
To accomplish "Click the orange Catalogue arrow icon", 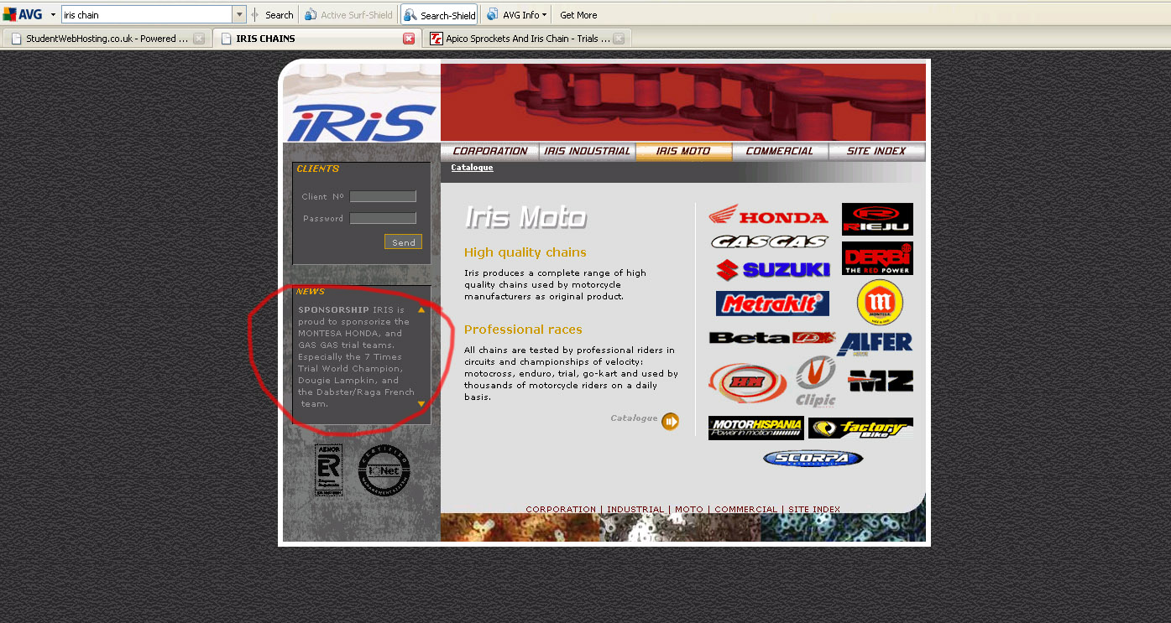I will pyautogui.click(x=670, y=421).
